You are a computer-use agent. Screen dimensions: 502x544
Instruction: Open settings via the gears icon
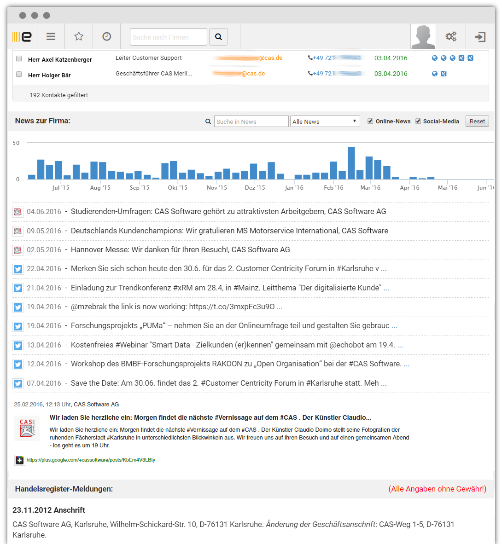tap(451, 37)
